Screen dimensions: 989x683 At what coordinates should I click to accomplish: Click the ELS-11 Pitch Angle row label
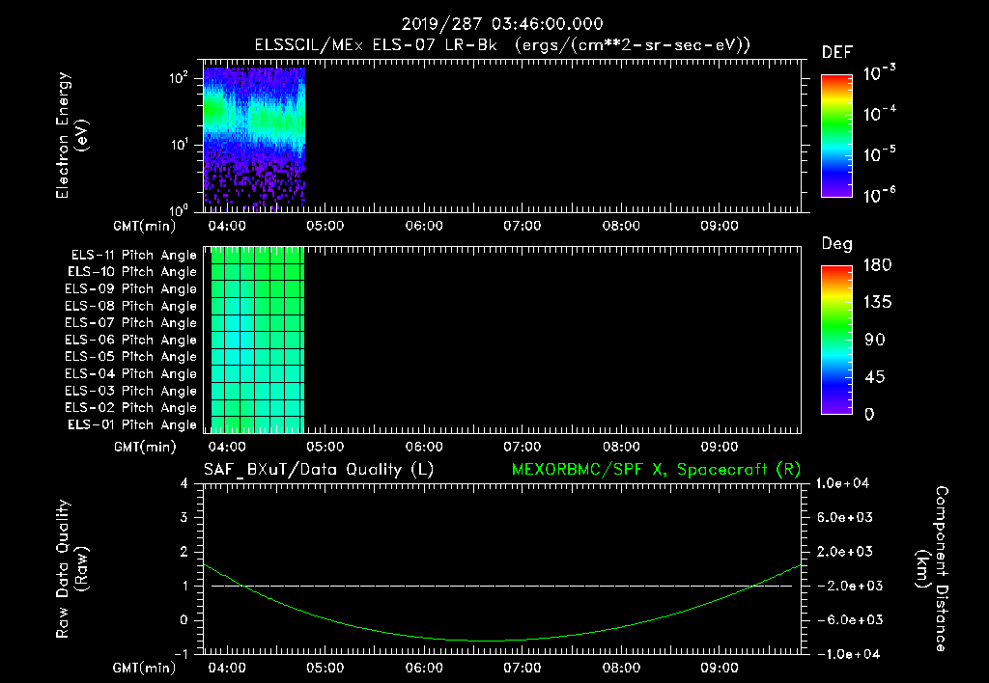pos(133,256)
